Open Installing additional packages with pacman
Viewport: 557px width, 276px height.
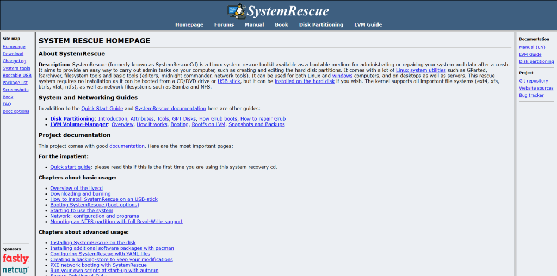click(112, 248)
